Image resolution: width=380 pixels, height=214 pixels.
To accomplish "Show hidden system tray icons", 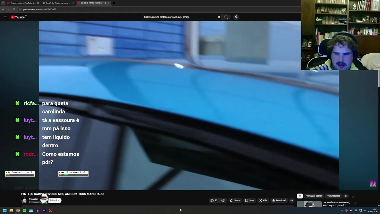I will (341, 210).
